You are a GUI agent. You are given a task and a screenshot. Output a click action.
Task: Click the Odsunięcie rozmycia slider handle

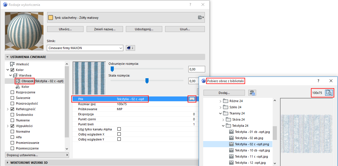point(112,69)
